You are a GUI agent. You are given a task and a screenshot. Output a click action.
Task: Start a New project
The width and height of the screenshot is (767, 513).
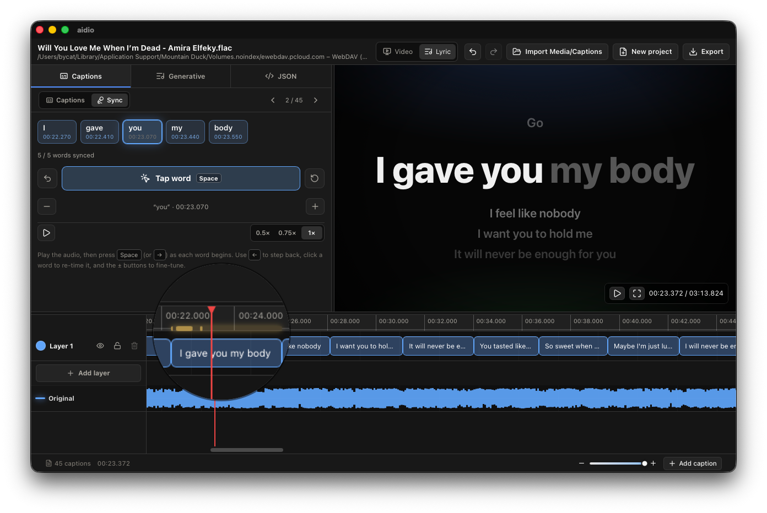[x=645, y=52]
